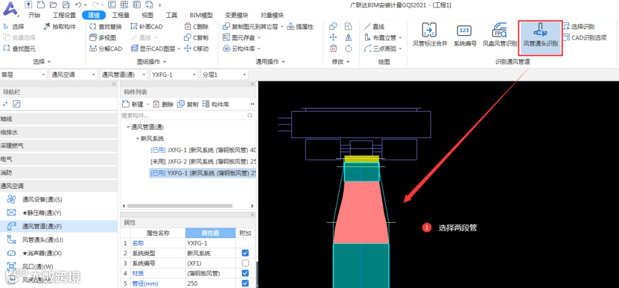Click the C删除 tool
Screen dimensions: 619x288
coord(196,26)
